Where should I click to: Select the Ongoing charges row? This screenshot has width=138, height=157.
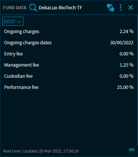coord(69,32)
